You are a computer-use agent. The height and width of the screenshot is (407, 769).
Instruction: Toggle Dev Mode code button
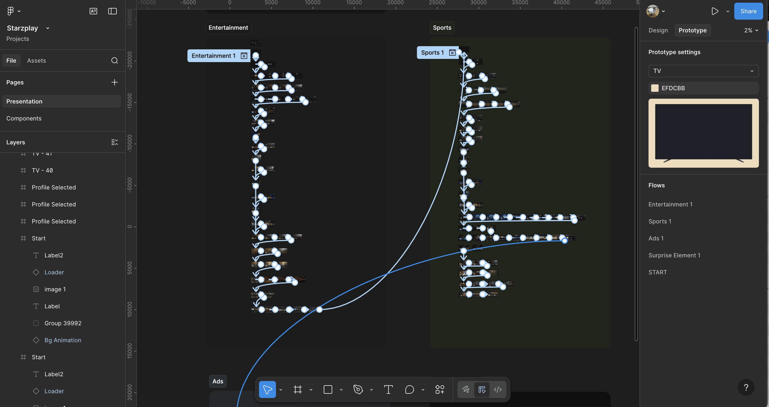pyautogui.click(x=498, y=389)
